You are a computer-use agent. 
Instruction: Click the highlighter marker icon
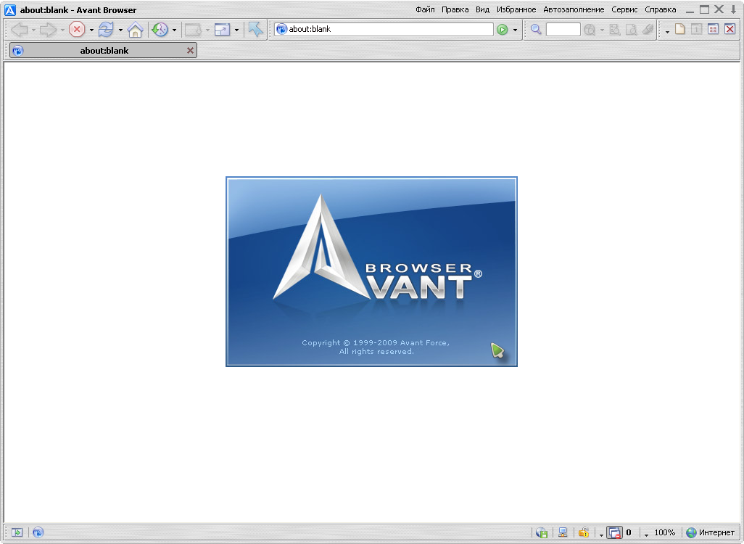click(648, 30)
